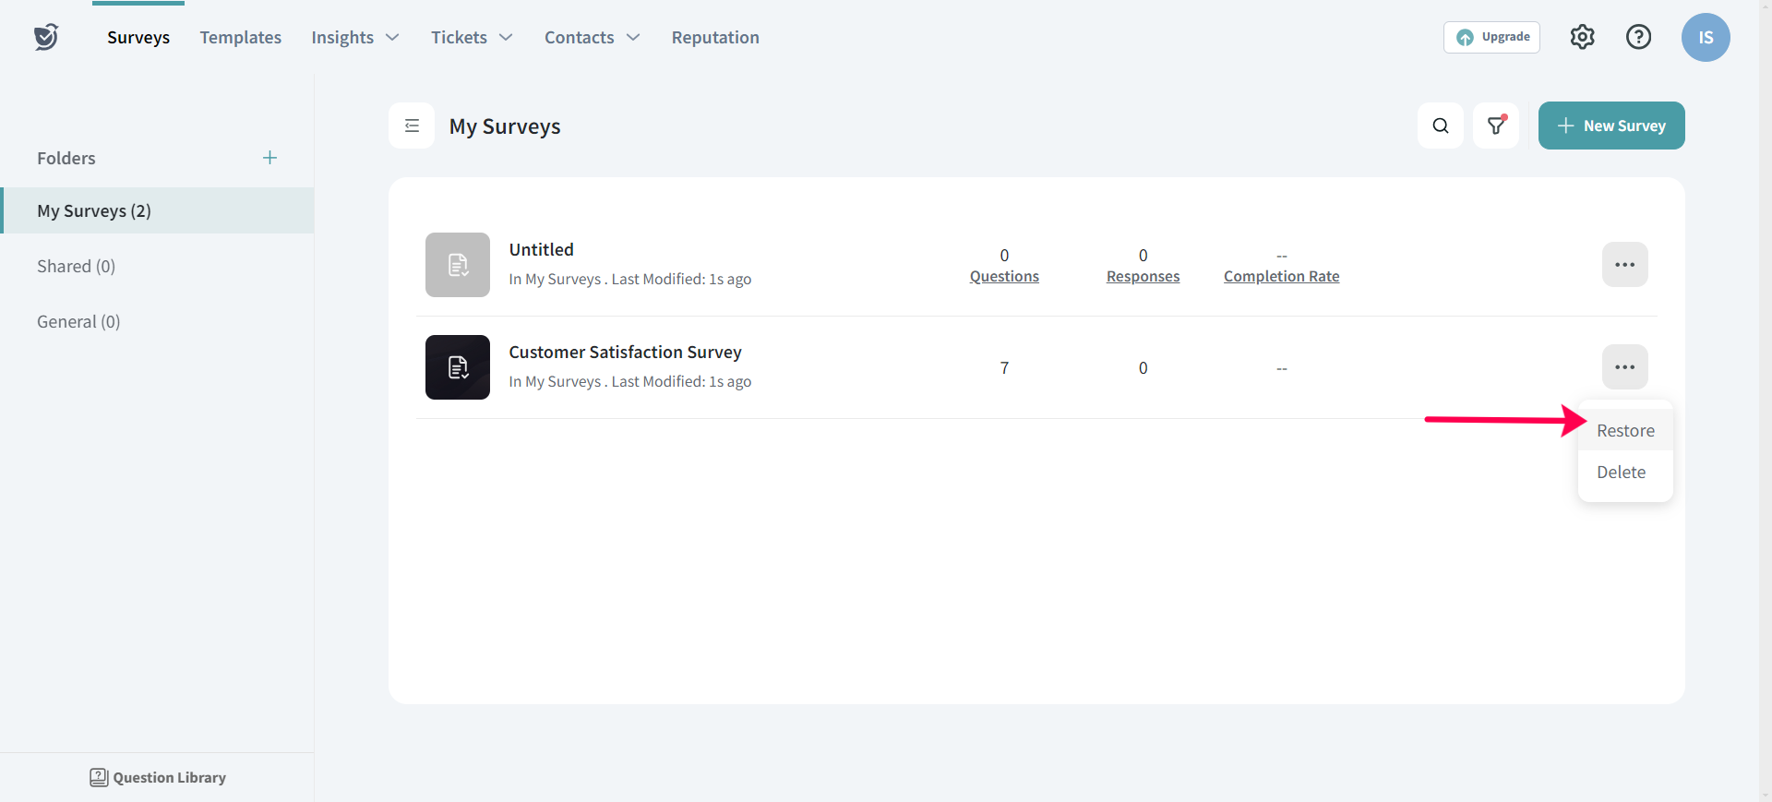1772x802 pixels.
Task: Open the help question mark icon
Action: (x=1638, y=37)
